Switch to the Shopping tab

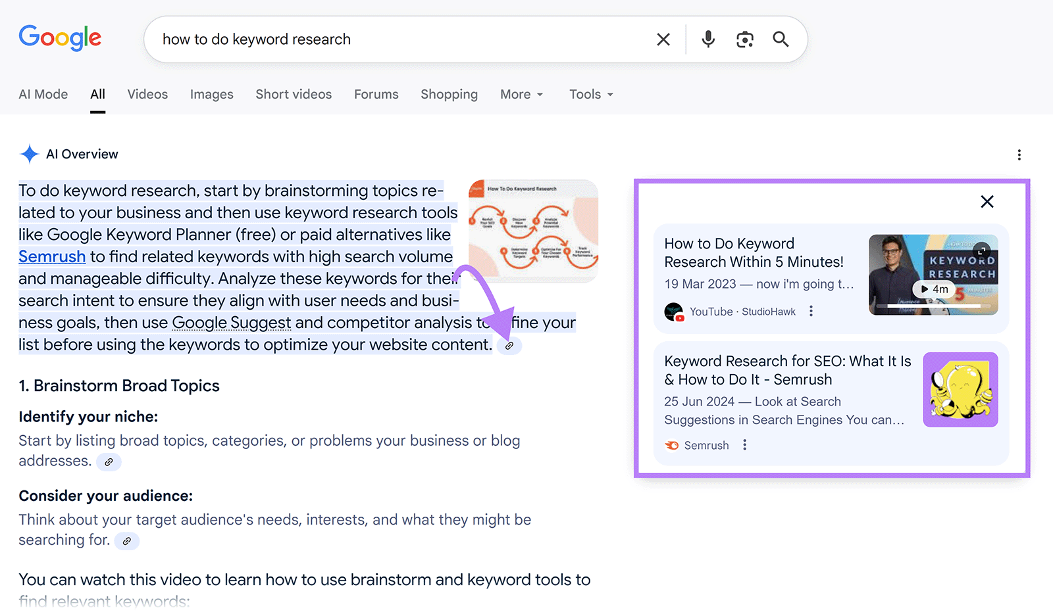[449, 94]
